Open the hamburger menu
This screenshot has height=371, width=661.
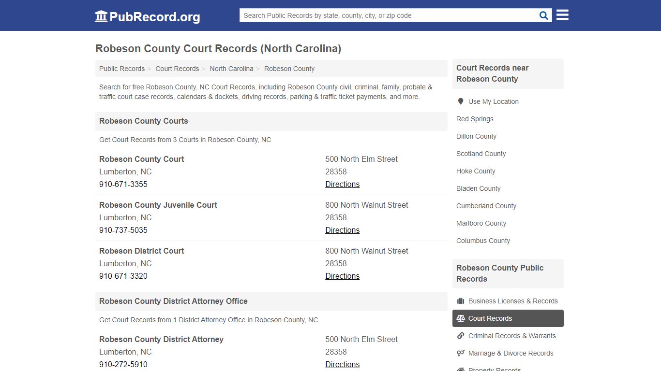tap(562, 15)
